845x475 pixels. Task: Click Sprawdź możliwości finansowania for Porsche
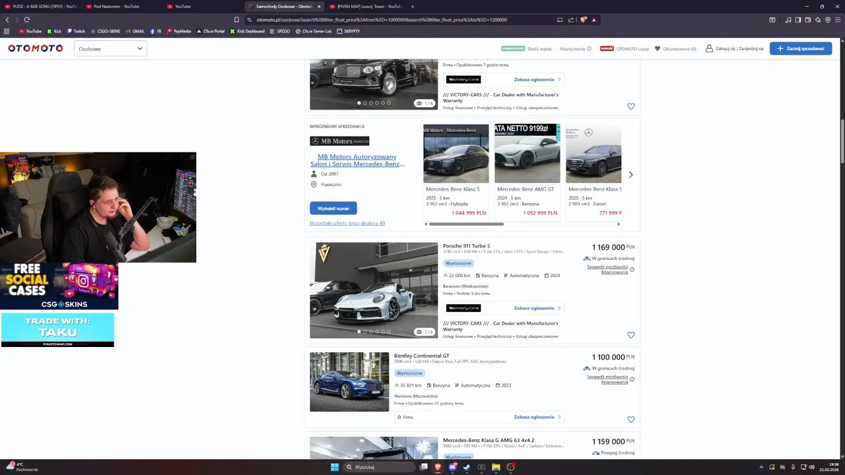coord(607,269)
